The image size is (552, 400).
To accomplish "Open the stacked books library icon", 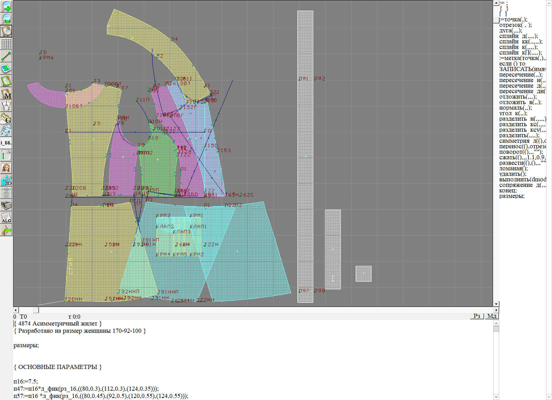I will click(6, 205).
